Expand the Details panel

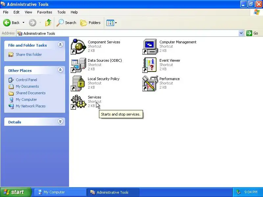60,121
